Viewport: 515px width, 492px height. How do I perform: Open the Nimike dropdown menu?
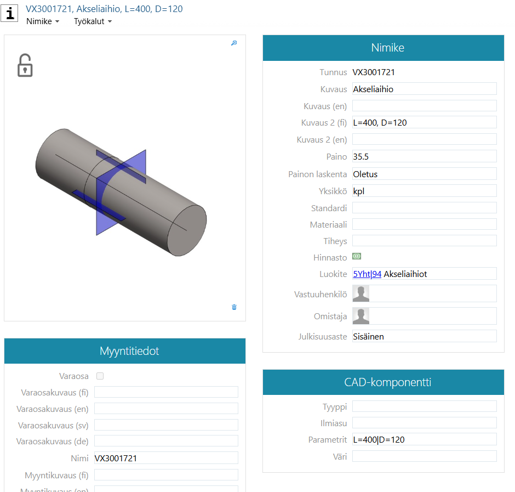tap(43, 21)
